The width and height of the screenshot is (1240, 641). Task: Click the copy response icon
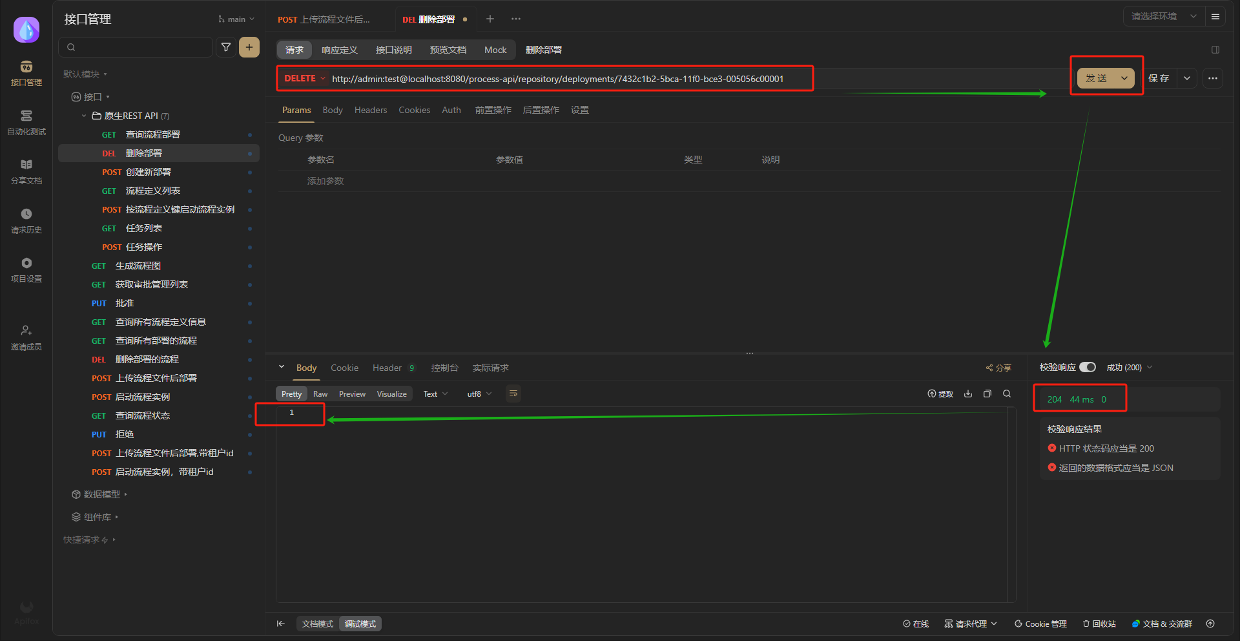click(987, 394)
